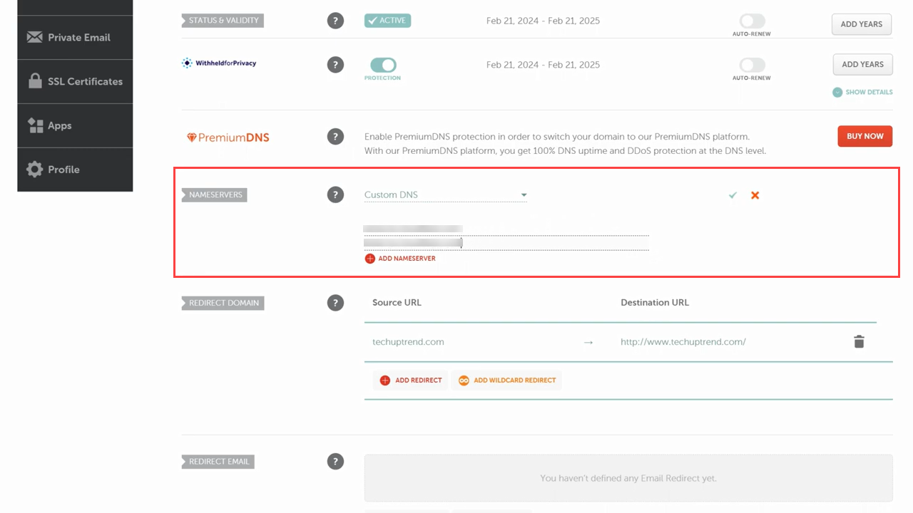Click Add Wildcard Redirect button
913x513 pixels.
(x=506, y=380)
